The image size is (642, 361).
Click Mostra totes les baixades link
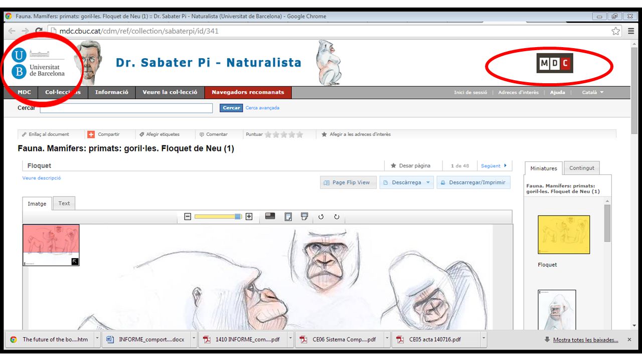coord(585,339)
